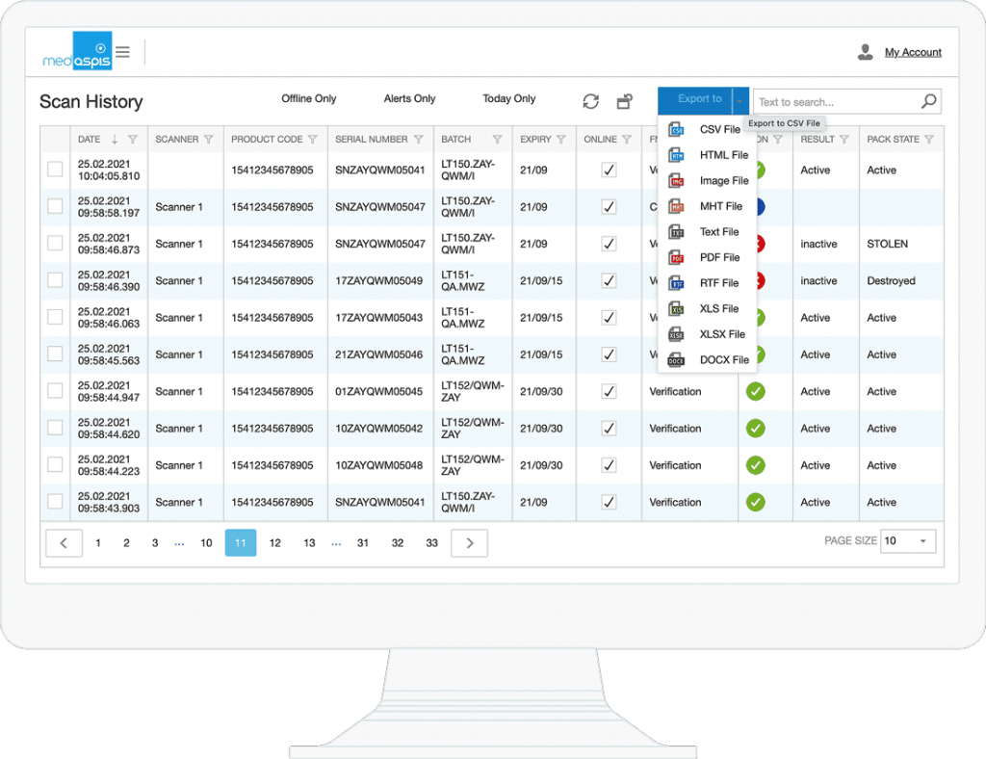Open the PAGE SIZE dropdown
The width and height of the screenshot is (986, 759).
click(x=906, y=541)
